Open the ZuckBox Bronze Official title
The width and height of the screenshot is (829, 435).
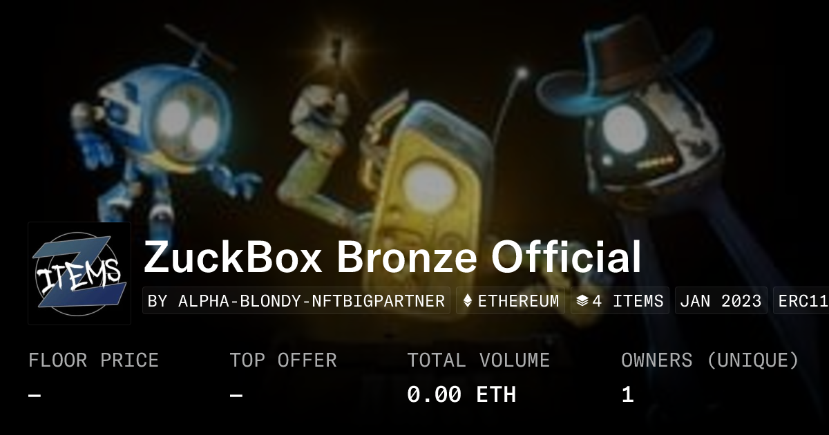pyautogui.click(x=392, y=257)
